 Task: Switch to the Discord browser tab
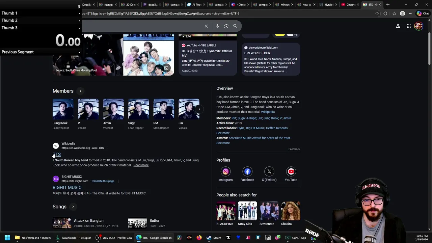click(x=241, y=4)
